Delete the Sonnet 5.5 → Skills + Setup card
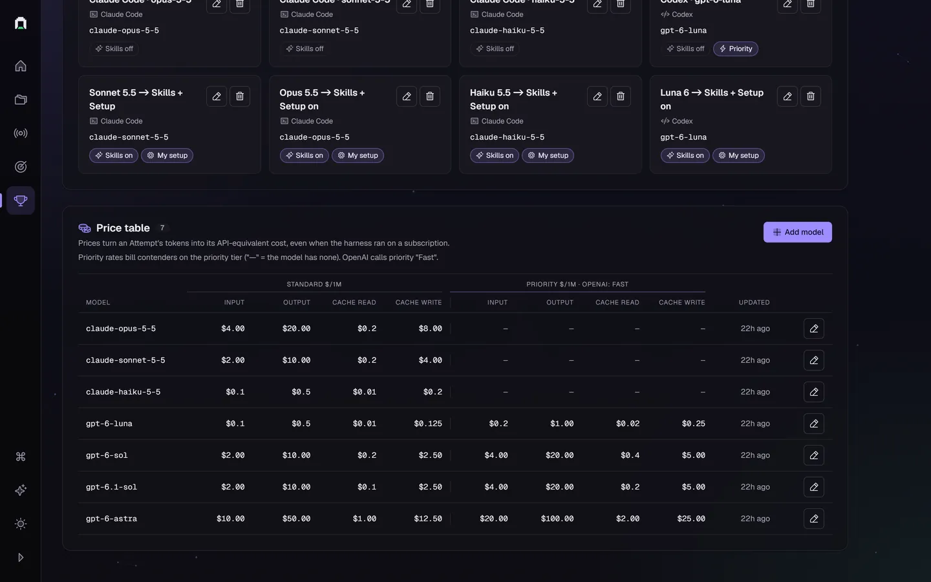Image resolution: width=931 pixels, height=582 pixels. tap(240, 96)
